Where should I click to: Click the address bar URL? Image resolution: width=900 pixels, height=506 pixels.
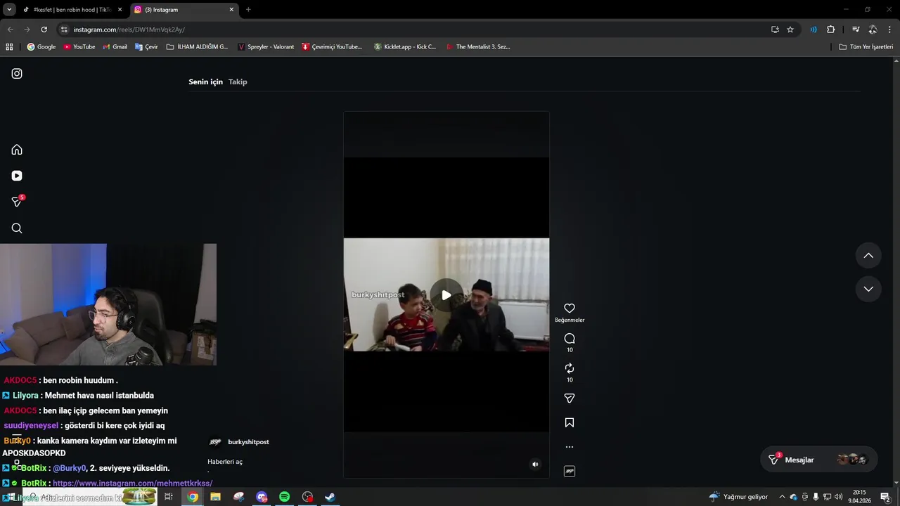point(129,30)
